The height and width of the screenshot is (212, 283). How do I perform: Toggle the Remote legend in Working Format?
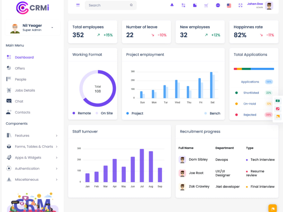tap(82, 113)
